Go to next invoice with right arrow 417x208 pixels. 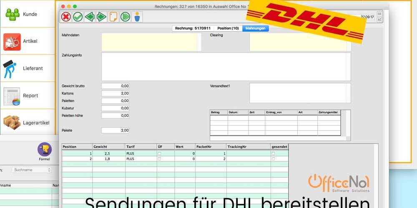[101, 17]
